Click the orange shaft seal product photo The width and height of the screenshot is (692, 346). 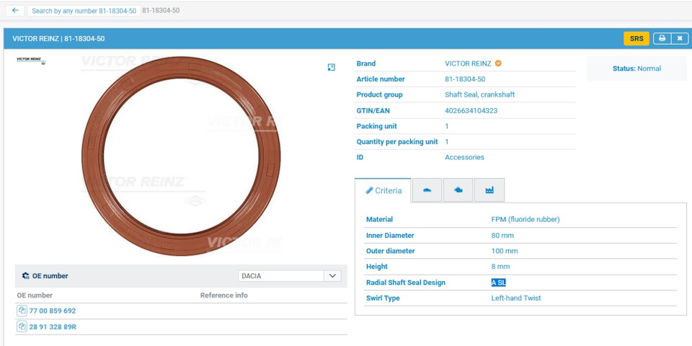[x=181, y=156]
